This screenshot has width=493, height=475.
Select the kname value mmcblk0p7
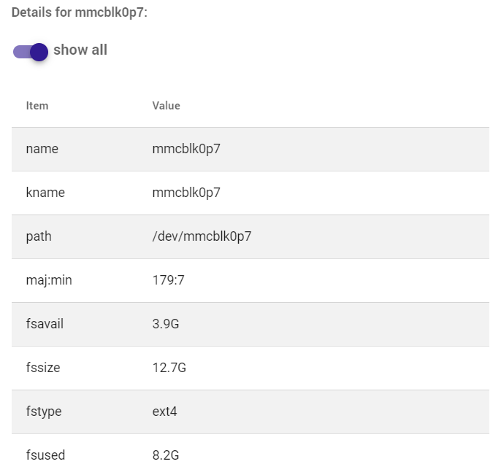click(x=186, y=193)
